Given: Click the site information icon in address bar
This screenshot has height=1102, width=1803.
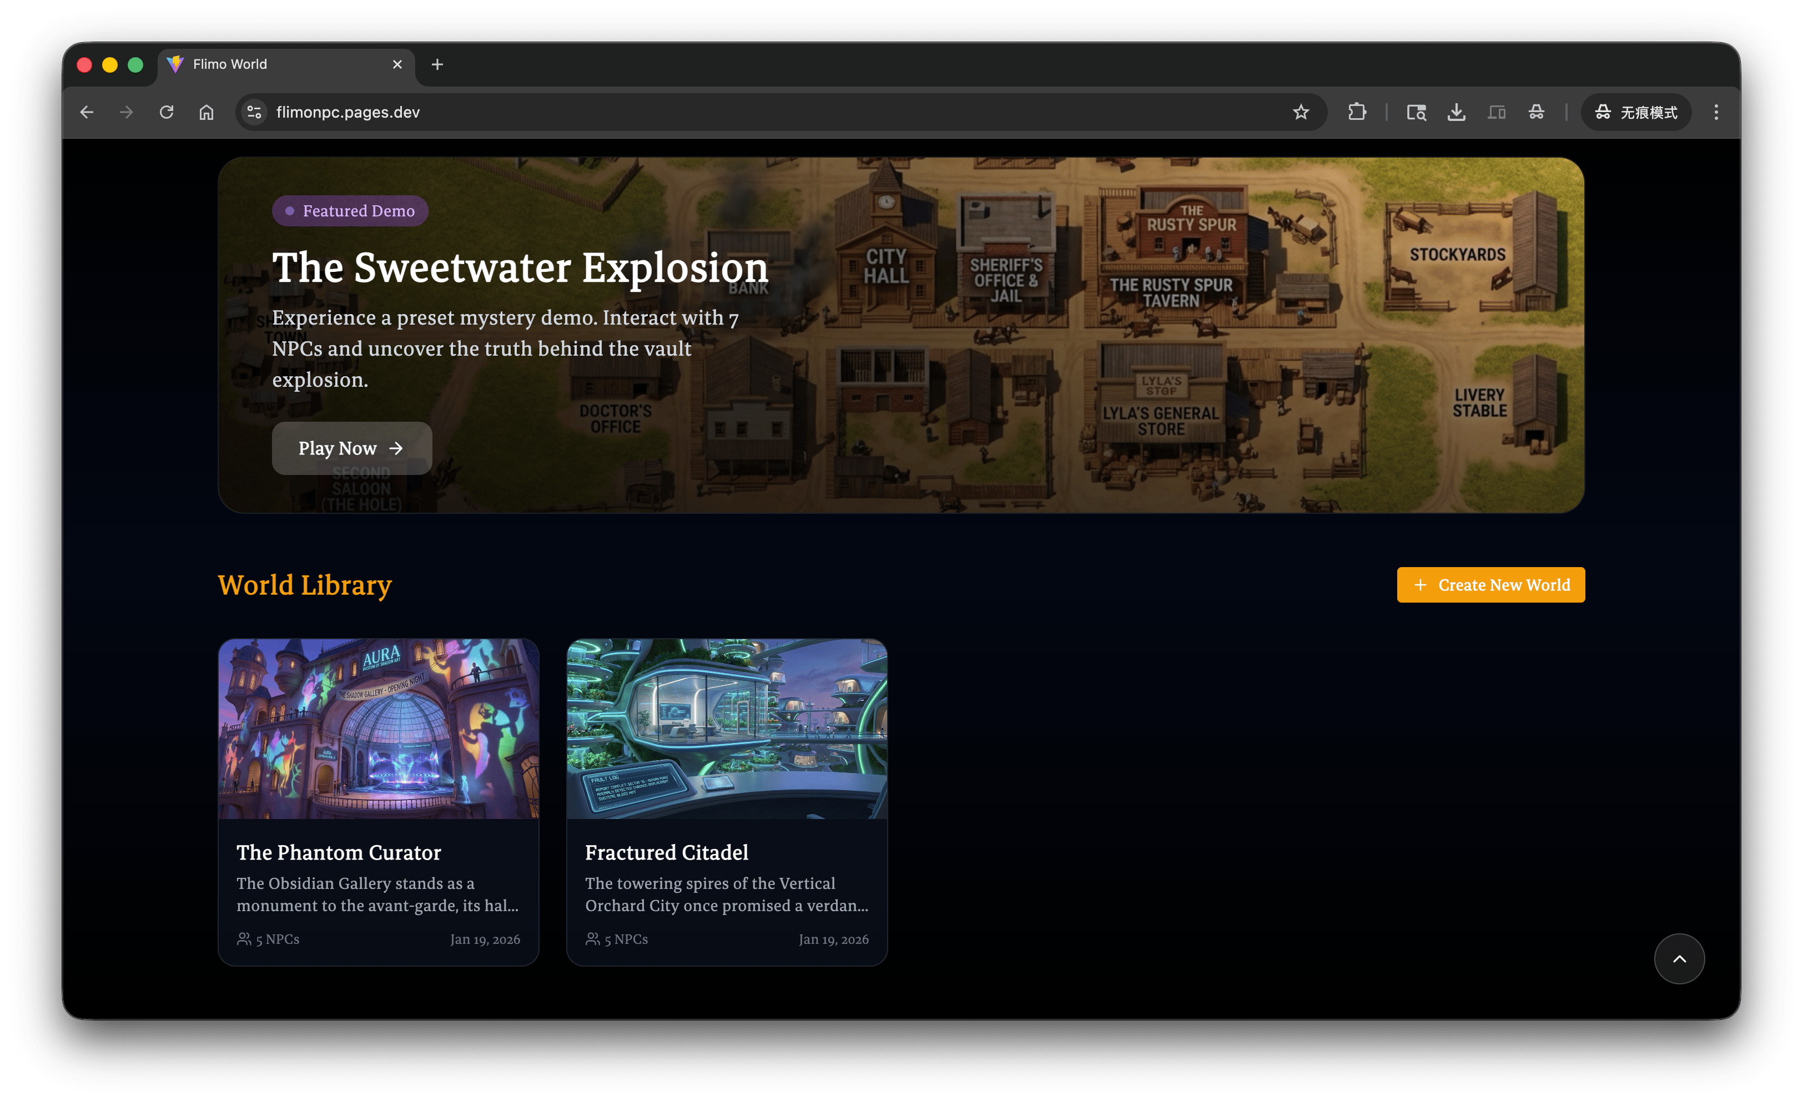Looking at the screenshot, I should (x=254, y=112).
